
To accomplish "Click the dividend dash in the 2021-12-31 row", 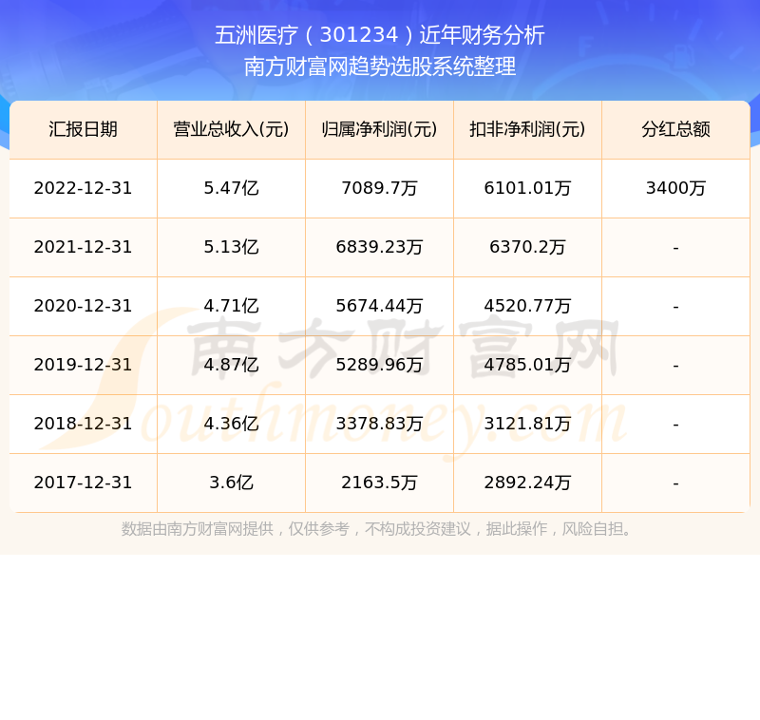I will click(x=675, y=248).
